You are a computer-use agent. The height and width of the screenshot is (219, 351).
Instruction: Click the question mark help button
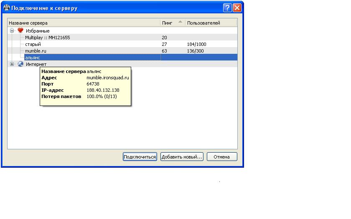(227, 8)
